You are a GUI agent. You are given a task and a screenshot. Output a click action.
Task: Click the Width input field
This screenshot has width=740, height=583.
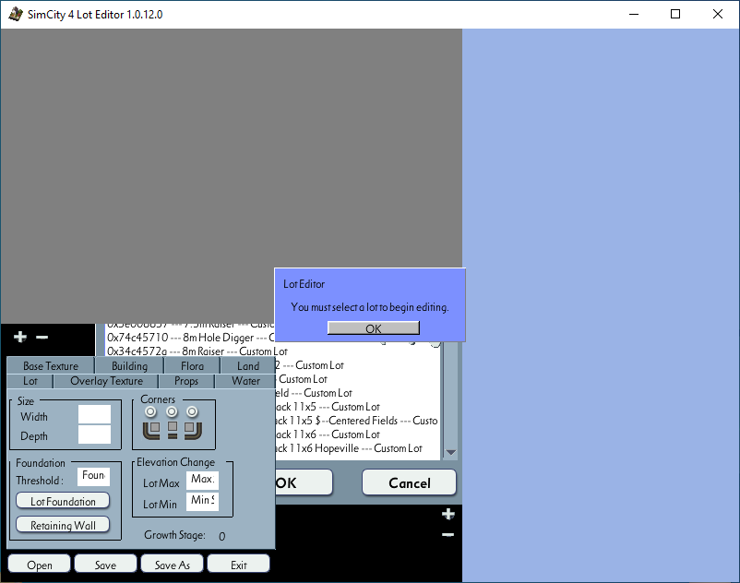click(x=94, y=414)
